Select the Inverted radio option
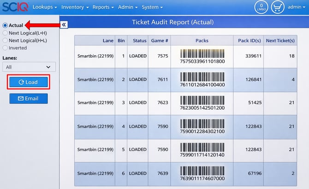Image resolution: width=309 pixels, height=189 pixels. tap(5, 48)
